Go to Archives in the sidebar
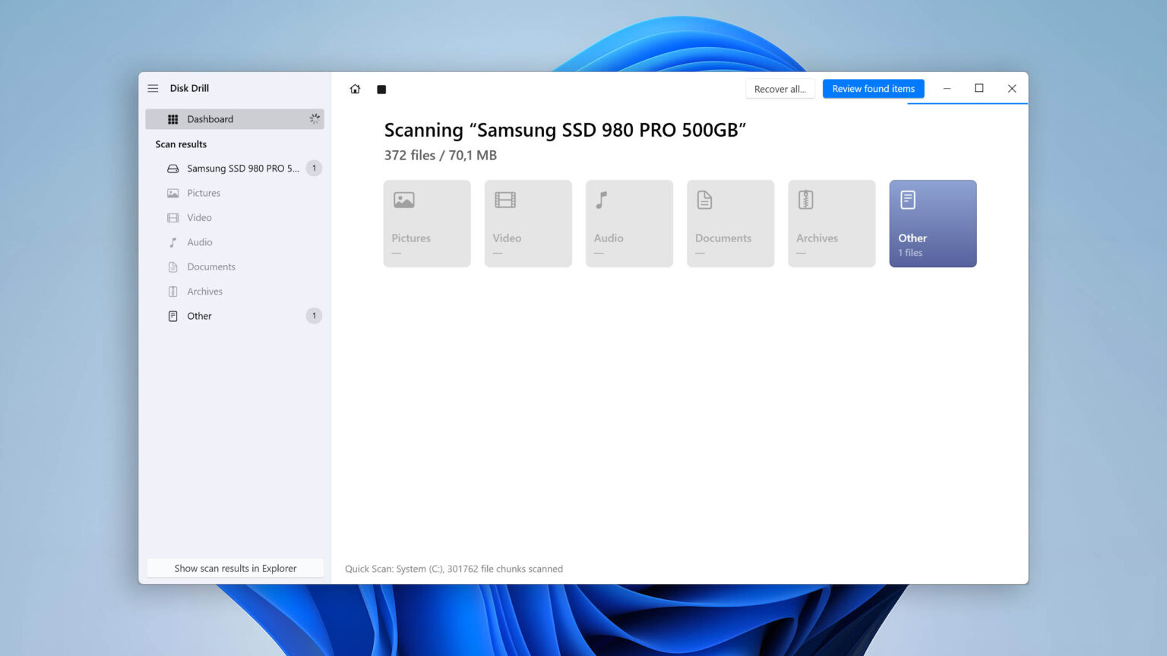1167x656 pixels. (x=204, y=292)
